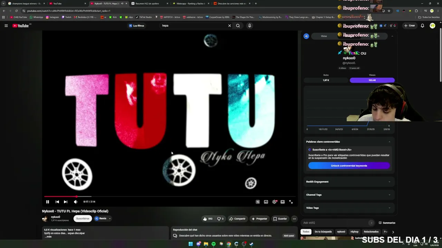Click the Preguntar button
This screenshot has width=442, height=248.
coord(259,219)
